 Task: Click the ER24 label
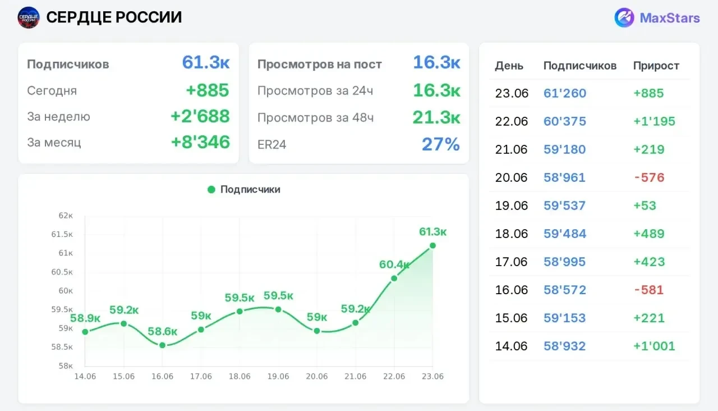272,145
